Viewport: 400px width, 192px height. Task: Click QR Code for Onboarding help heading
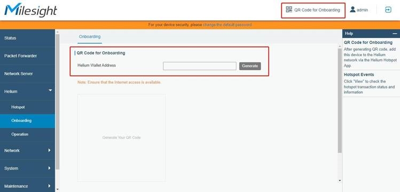368,43
